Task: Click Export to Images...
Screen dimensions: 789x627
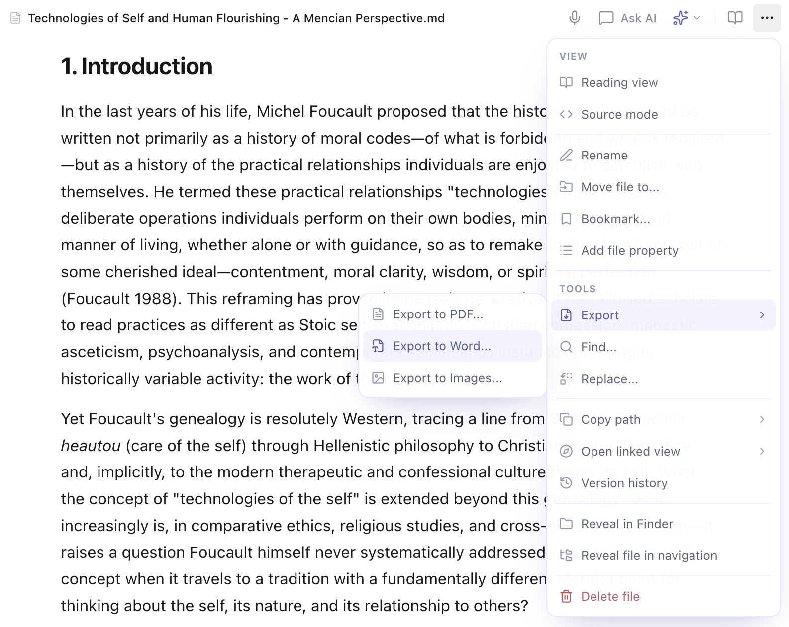Action: 453,378
